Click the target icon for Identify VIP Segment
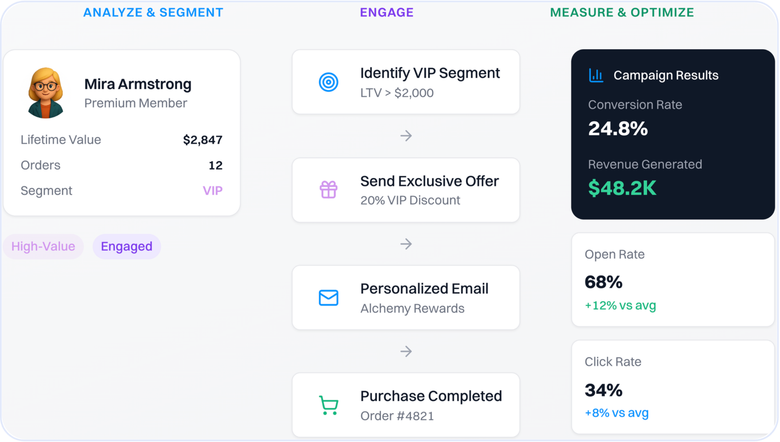This screenshot has height=442, width=780. tap(328, 82)
